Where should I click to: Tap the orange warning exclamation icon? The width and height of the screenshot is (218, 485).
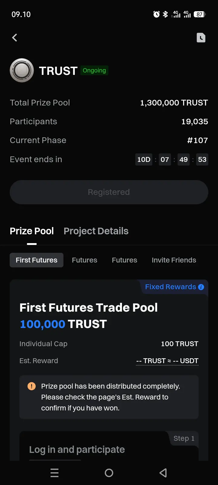click(x=31, y=386)
